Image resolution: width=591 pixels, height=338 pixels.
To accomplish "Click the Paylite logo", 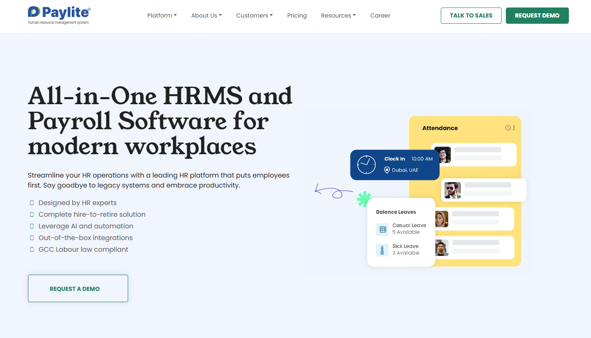I will coord(59,15).
